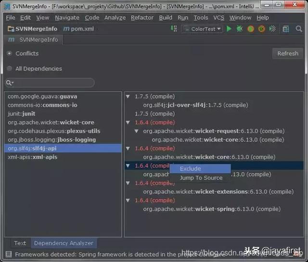The width and height of the screenshot is (308, 262).
Task: Select wicket-extensions:6.13.0 tree row
Action: pos(218,192)
